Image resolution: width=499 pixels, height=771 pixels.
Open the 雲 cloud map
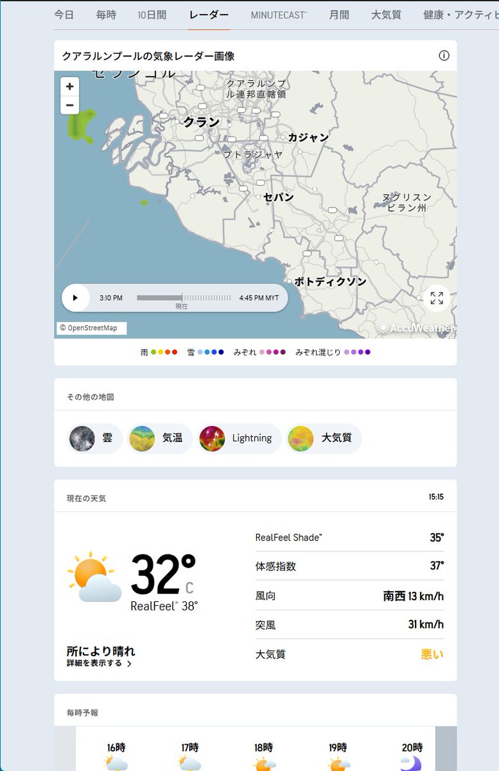[95, 438]
